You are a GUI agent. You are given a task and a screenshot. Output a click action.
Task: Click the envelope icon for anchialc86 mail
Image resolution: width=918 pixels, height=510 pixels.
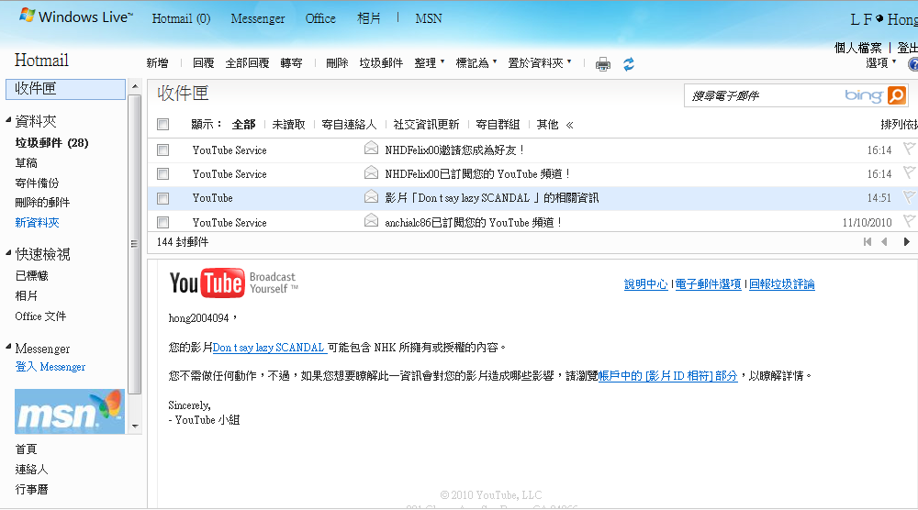[371, 220]
